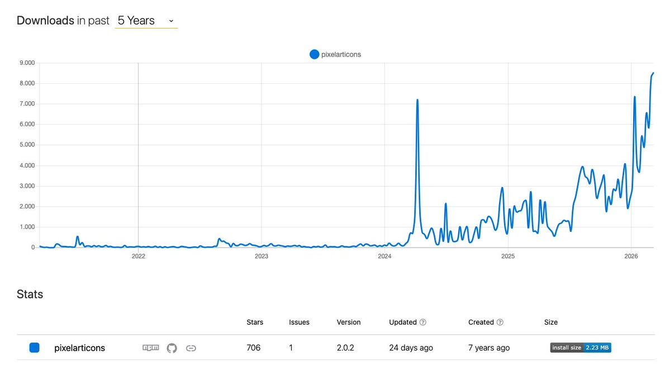This screenshot has height=375, width=670.
Task: Click the 7.000 y-axis label
Action: point(27,104)
